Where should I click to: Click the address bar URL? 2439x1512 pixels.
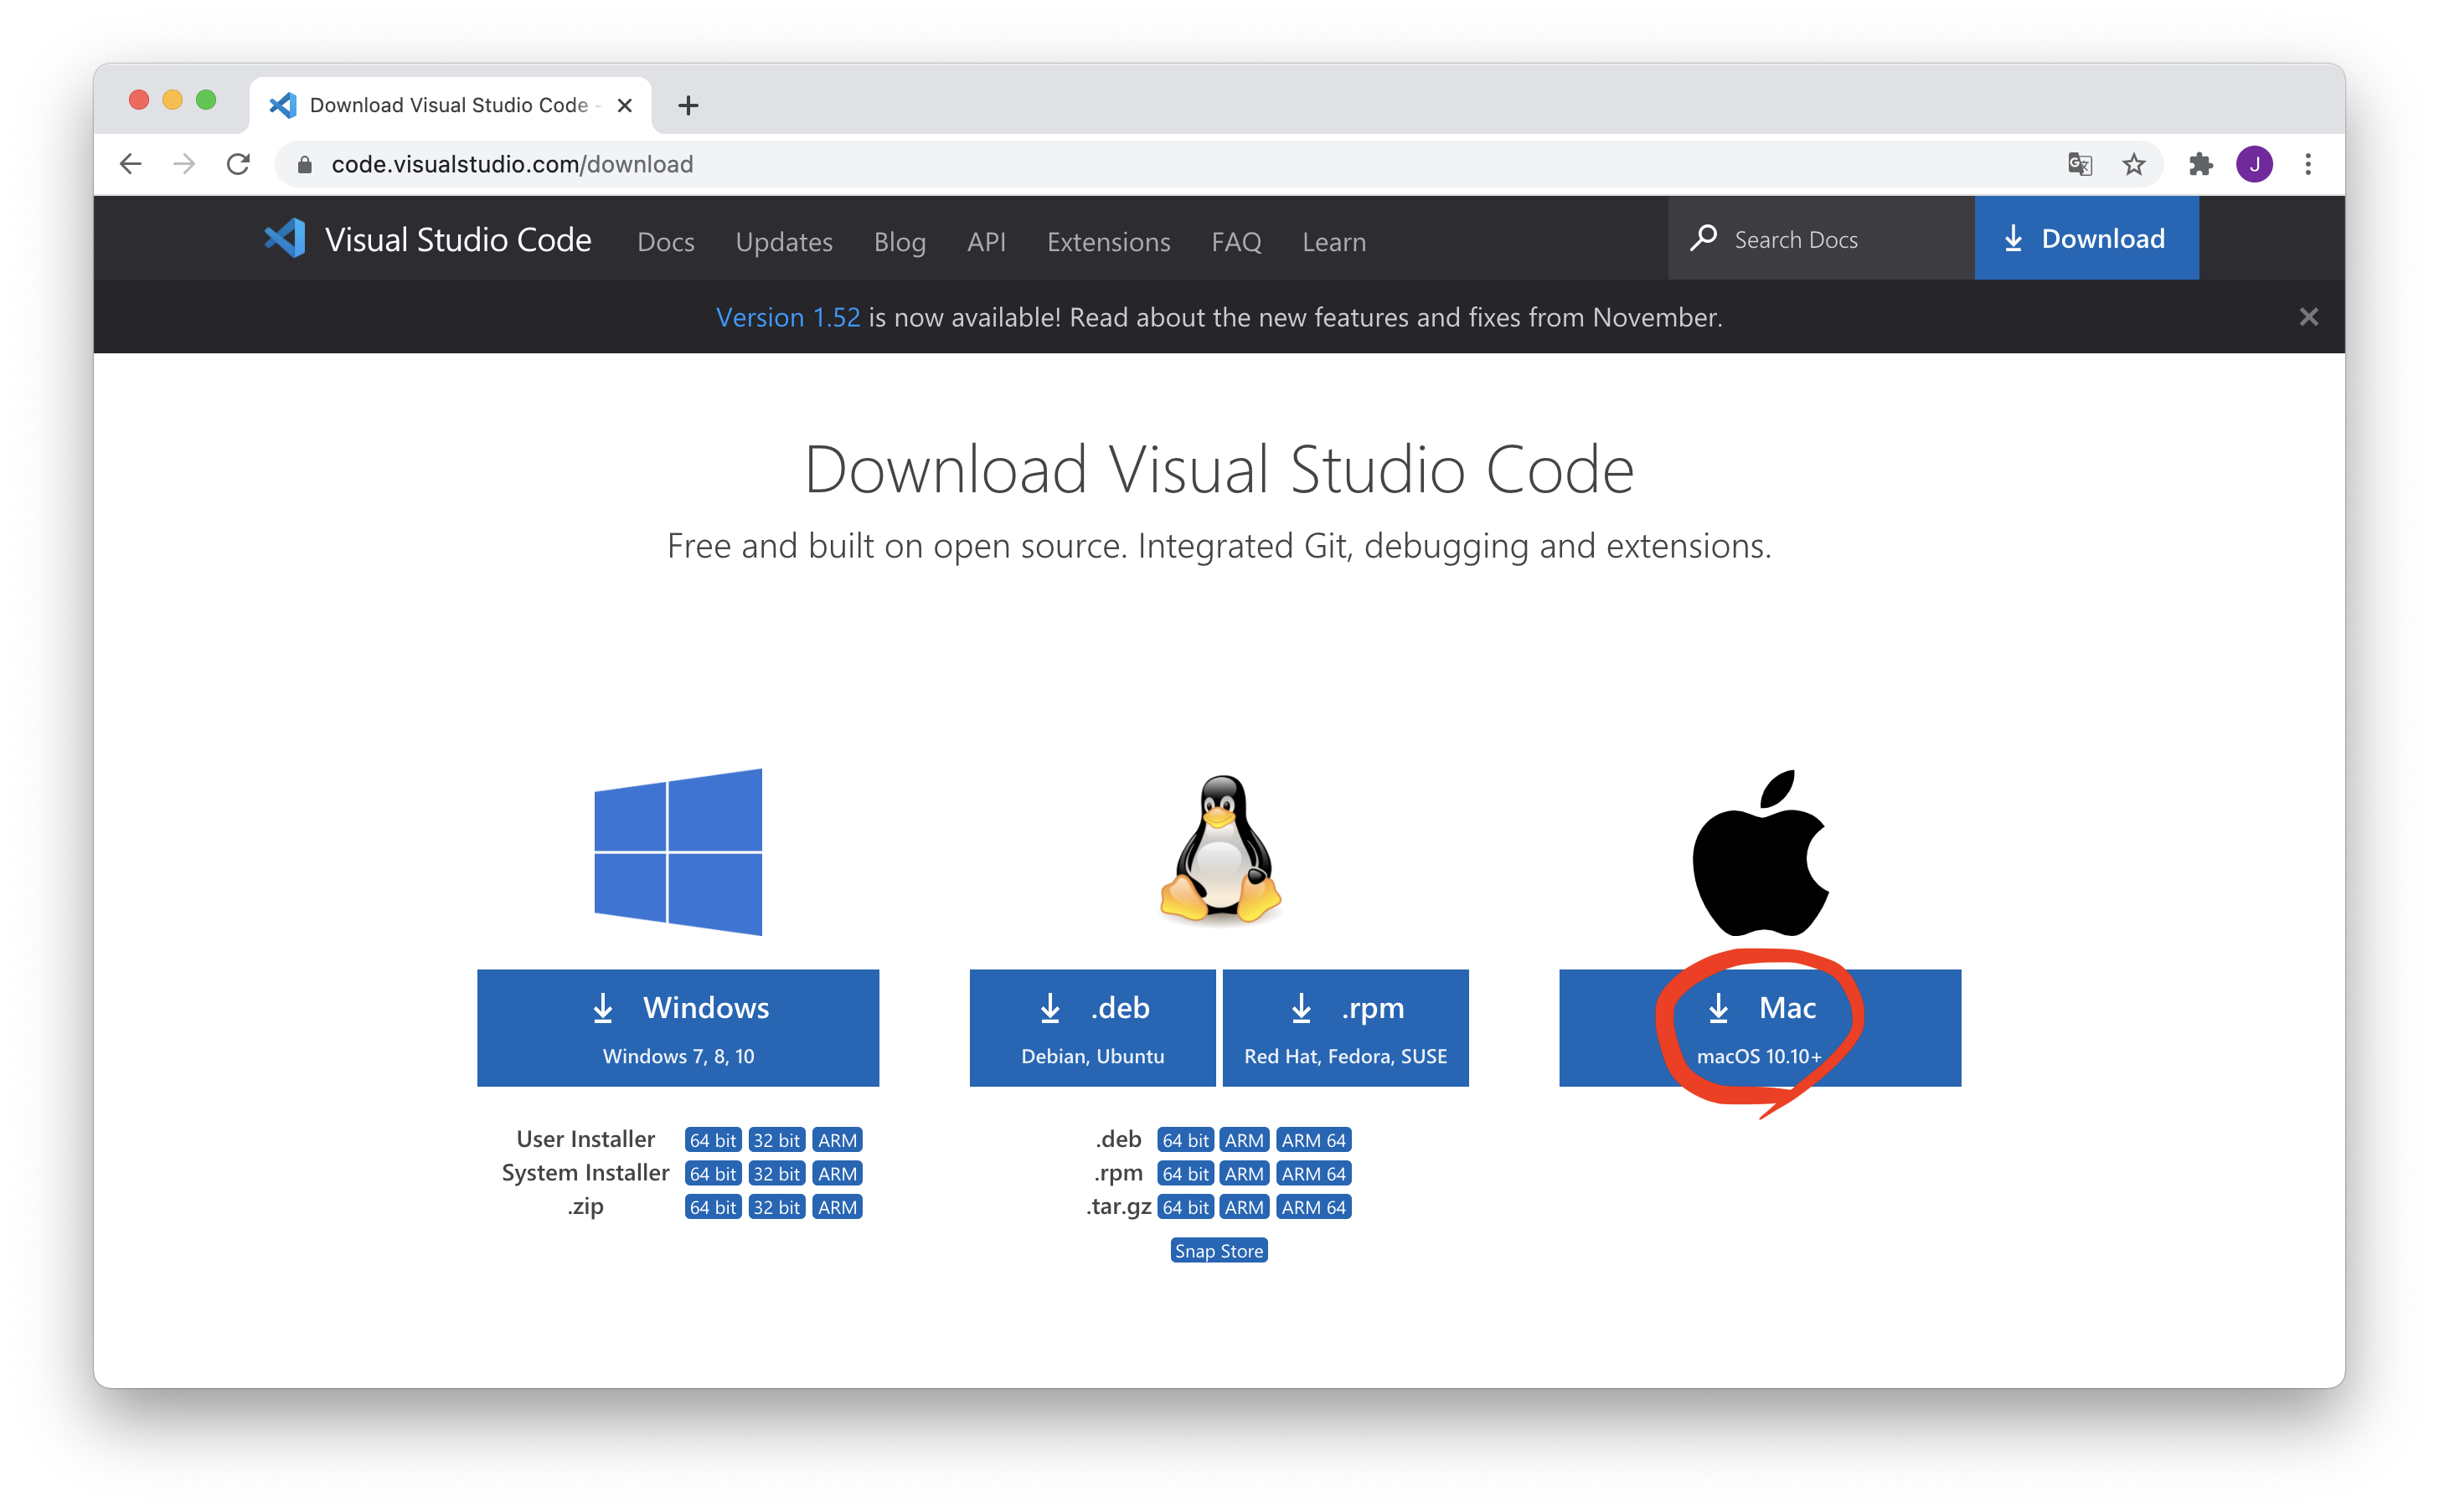point(513,164)
